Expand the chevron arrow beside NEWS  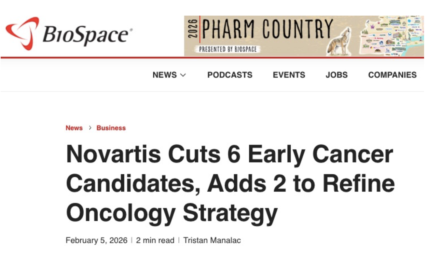183,75
